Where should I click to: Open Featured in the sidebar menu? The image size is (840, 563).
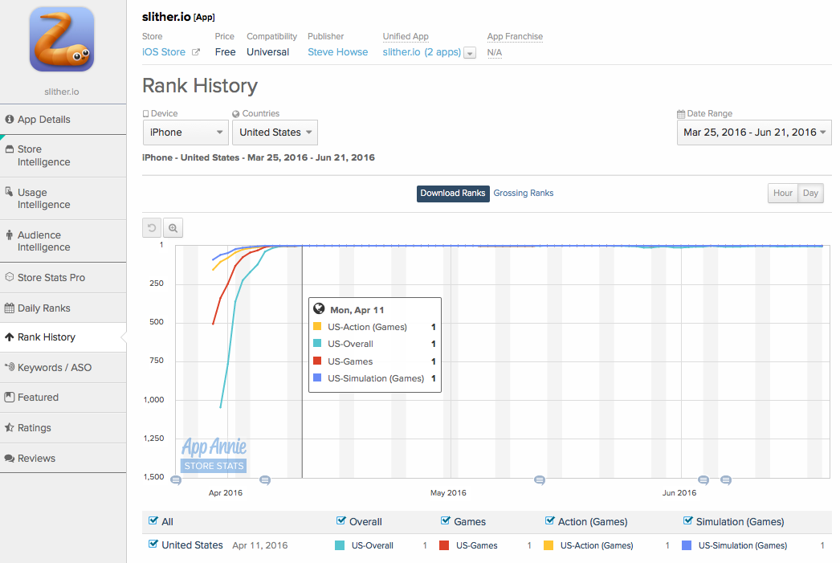pos(38,398)
